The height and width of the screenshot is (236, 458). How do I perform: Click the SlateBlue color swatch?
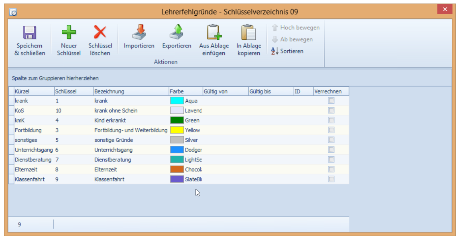tap(177, 179)
